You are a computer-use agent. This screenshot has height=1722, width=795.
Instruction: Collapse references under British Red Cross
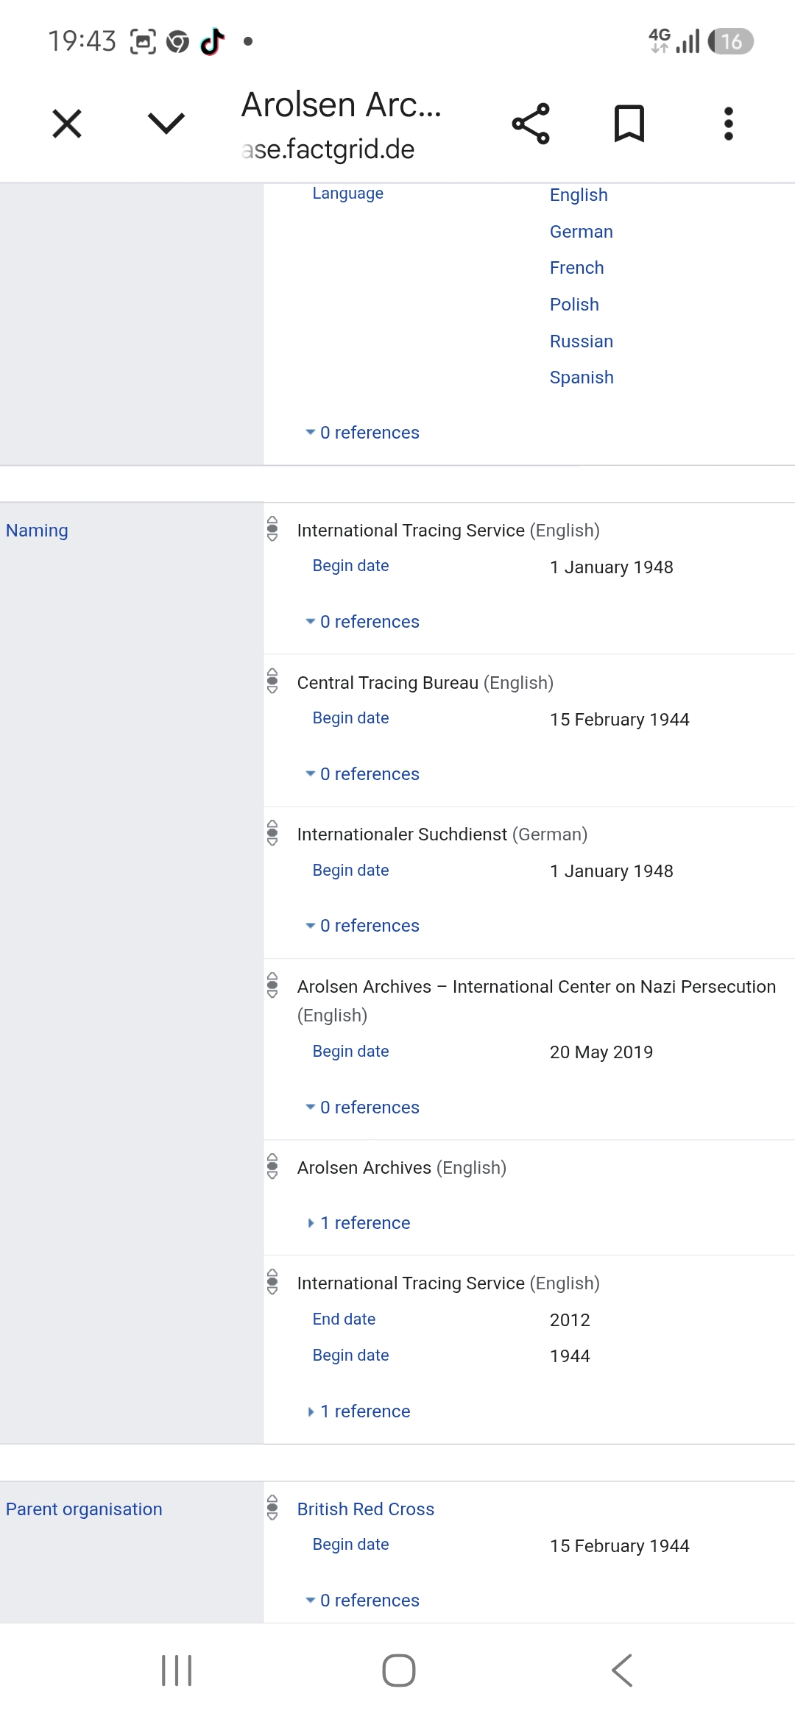362,1601
